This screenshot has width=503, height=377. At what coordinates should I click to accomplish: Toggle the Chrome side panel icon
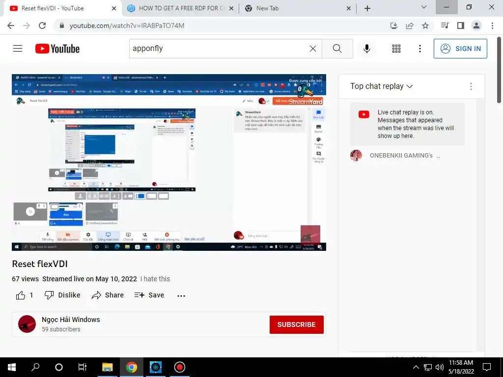(461, 26)
